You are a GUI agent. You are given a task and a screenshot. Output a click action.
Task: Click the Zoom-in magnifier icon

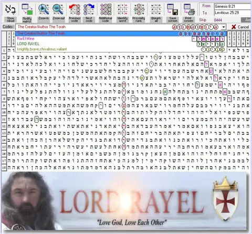click(44, 9)
